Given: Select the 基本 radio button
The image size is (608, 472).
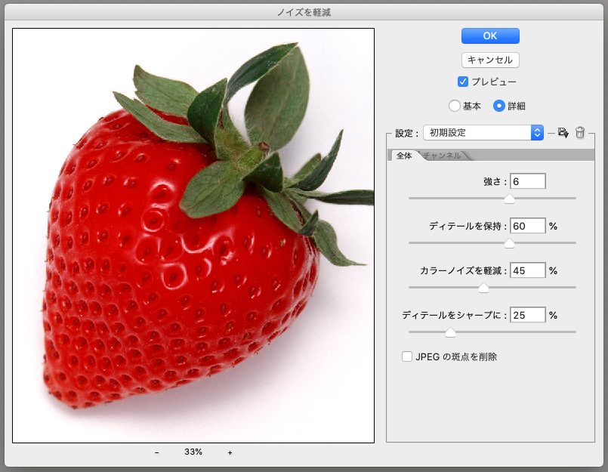Looking at the screenshot, I should point(454,106).
